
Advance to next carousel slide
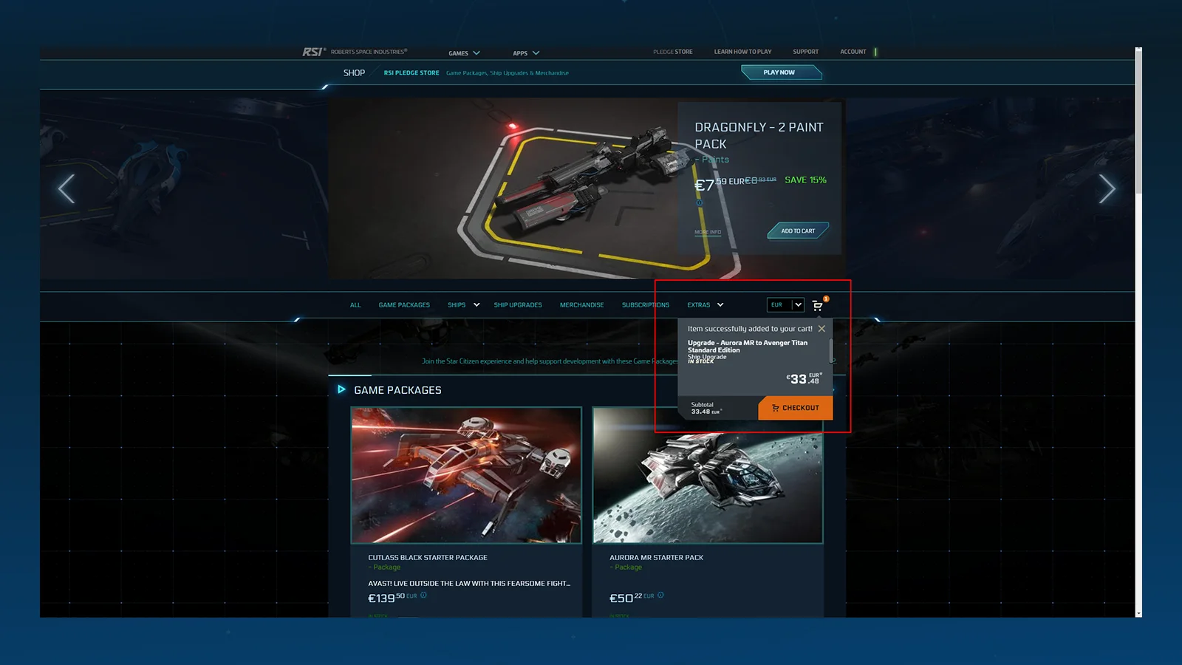pos(1107,189)
